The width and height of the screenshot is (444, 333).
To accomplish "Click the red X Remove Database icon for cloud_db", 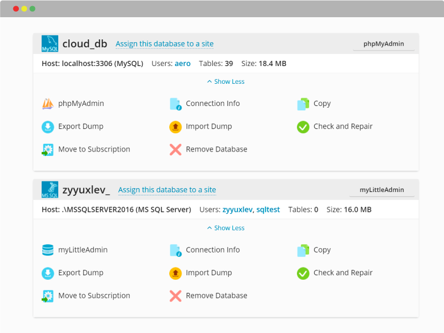I will click(x=175, y=149).
